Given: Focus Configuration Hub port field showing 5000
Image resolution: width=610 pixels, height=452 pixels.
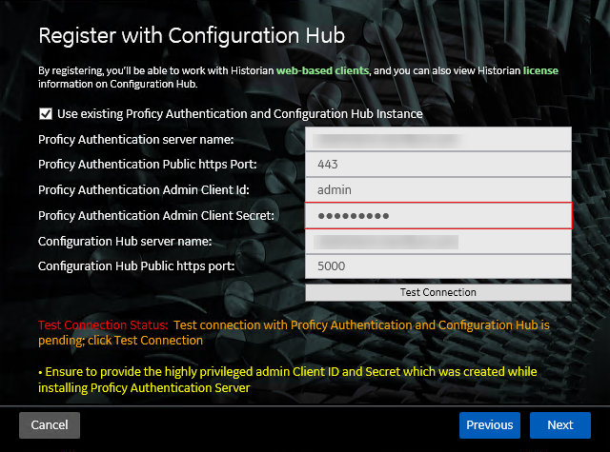Looking at the screenshot, I should [x=438, y=266].
